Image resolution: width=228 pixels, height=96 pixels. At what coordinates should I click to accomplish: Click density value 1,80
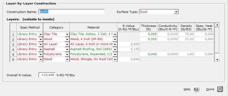pos(186,54)
